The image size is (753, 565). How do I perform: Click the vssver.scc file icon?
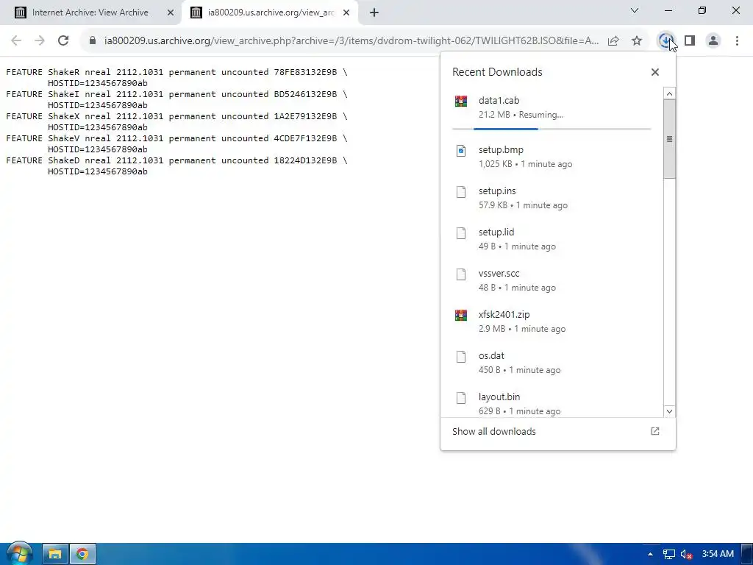tap(461, 274)
